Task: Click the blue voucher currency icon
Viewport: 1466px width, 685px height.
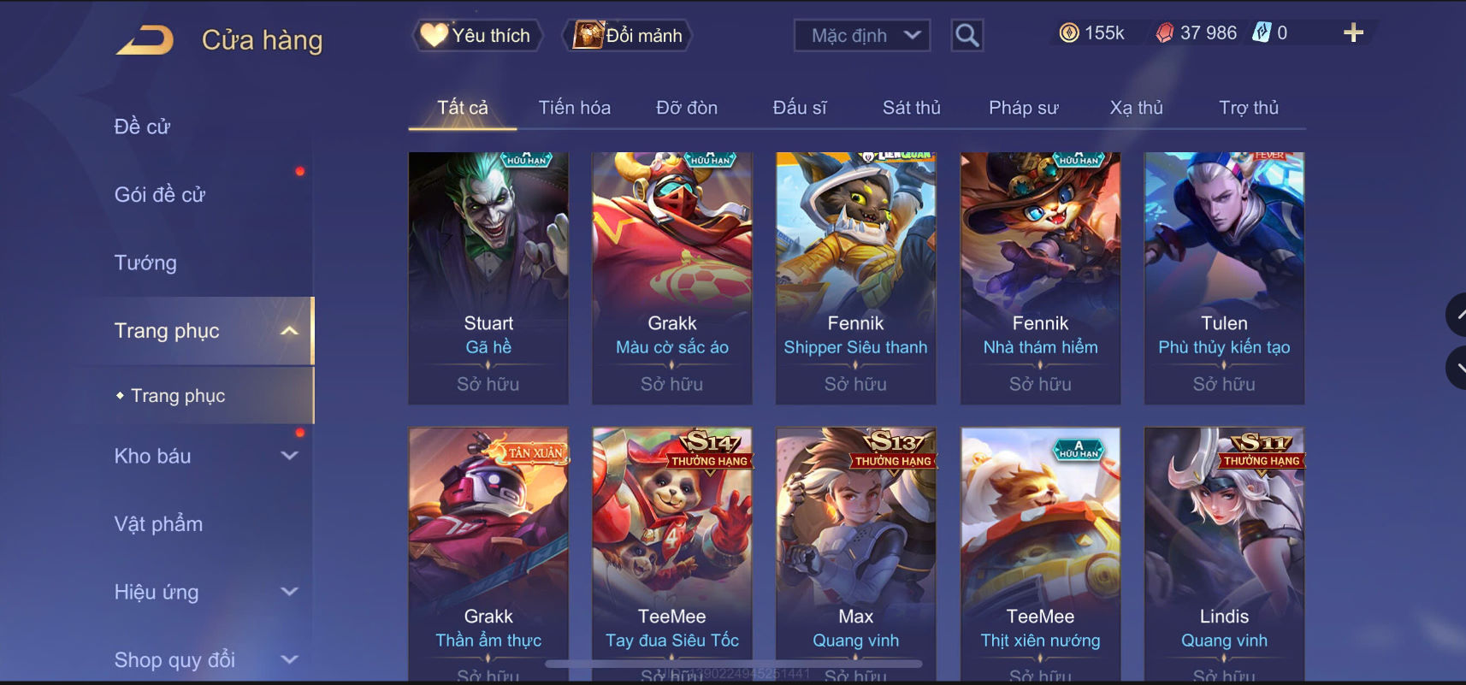Action: pyautogui.click(x=1262, y=33)
